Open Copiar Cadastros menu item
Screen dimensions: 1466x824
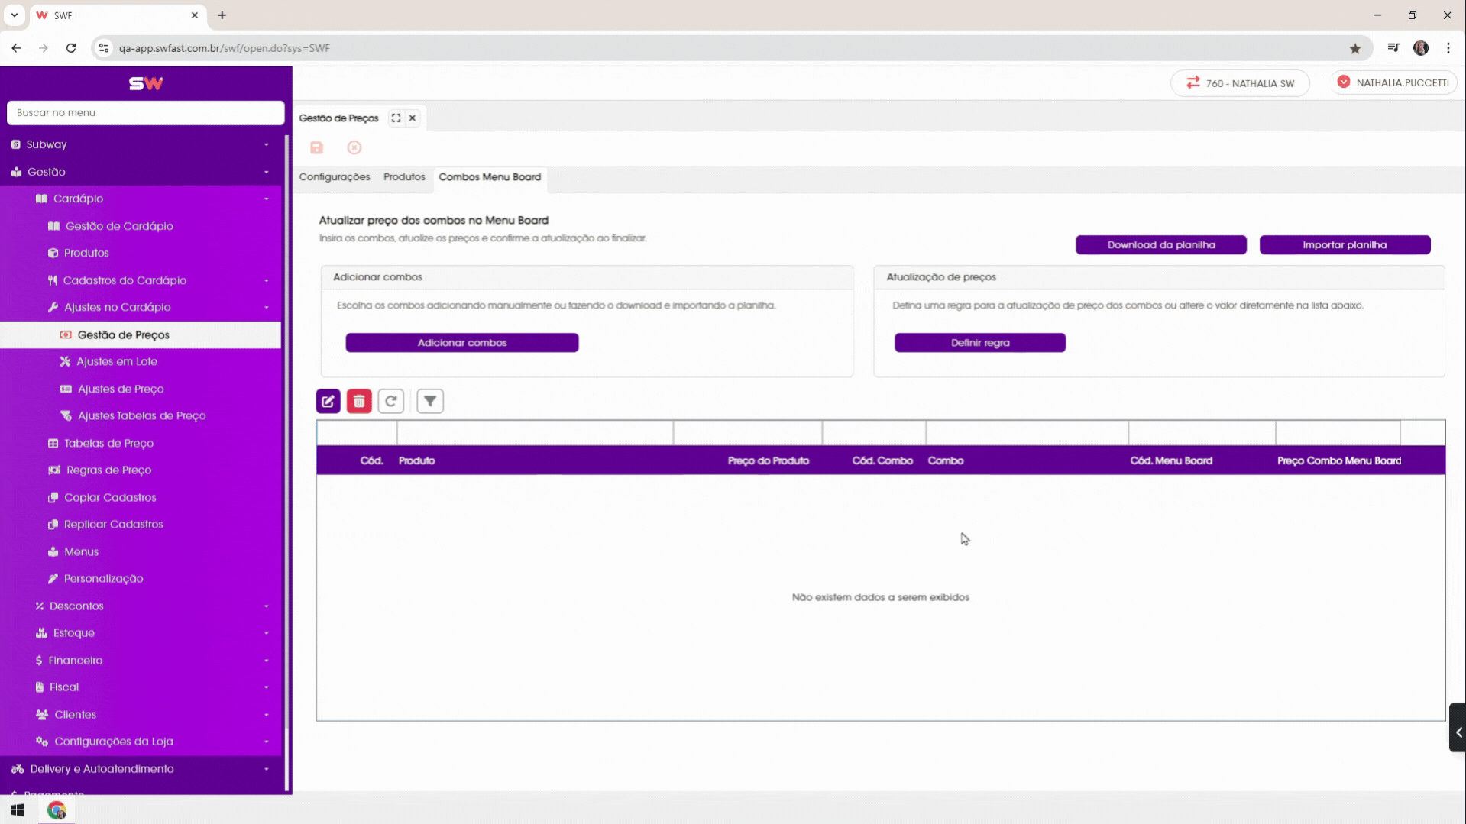[x=110, y=497]
